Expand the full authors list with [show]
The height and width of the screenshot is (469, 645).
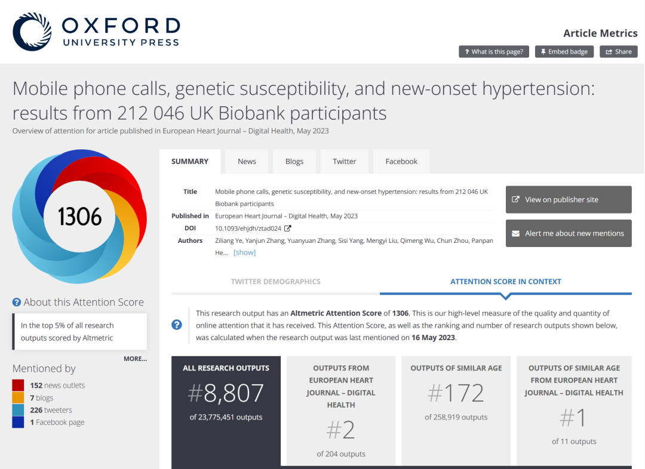pyautogui.click(x=244, y=252)
